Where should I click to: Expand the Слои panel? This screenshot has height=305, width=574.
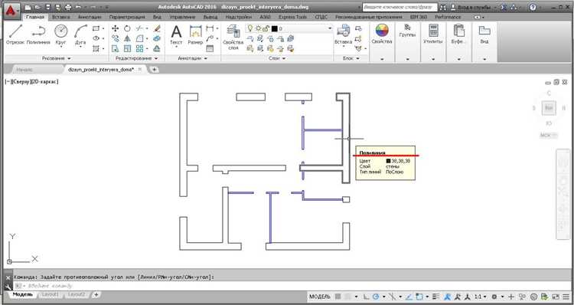click(x=277, y=58)
